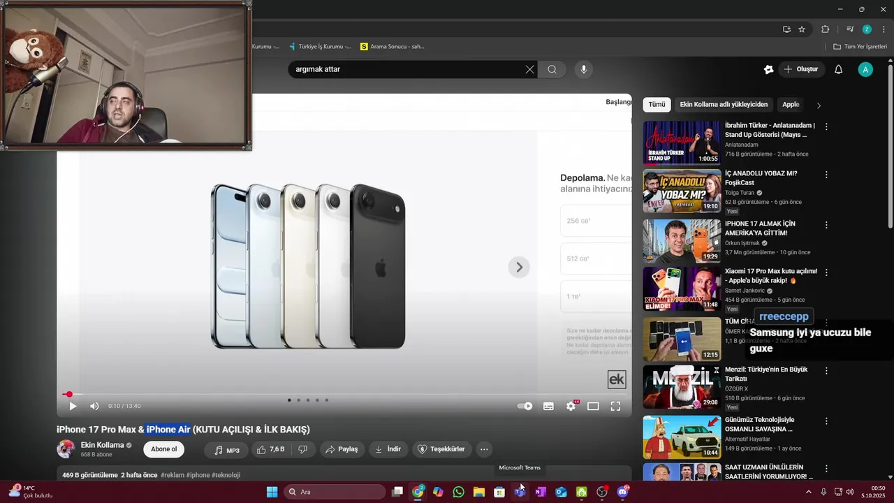Play the iPhone 17 Pro Max video
This screenshot has height=503, width=894.
pyautogui.click(x=73, y=406)
